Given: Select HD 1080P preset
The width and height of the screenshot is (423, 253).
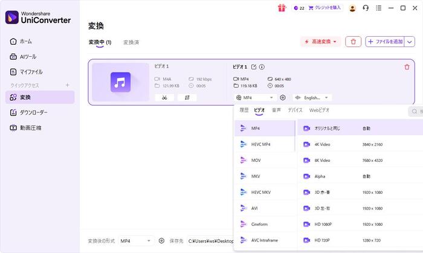Looking at the screenshot, I should coord(360,224).
